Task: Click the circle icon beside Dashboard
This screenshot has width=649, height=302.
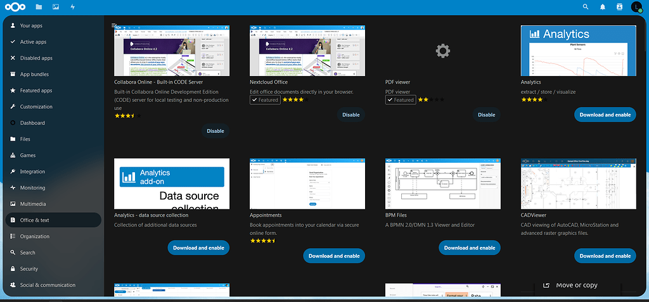Action: tap(13, 123)
